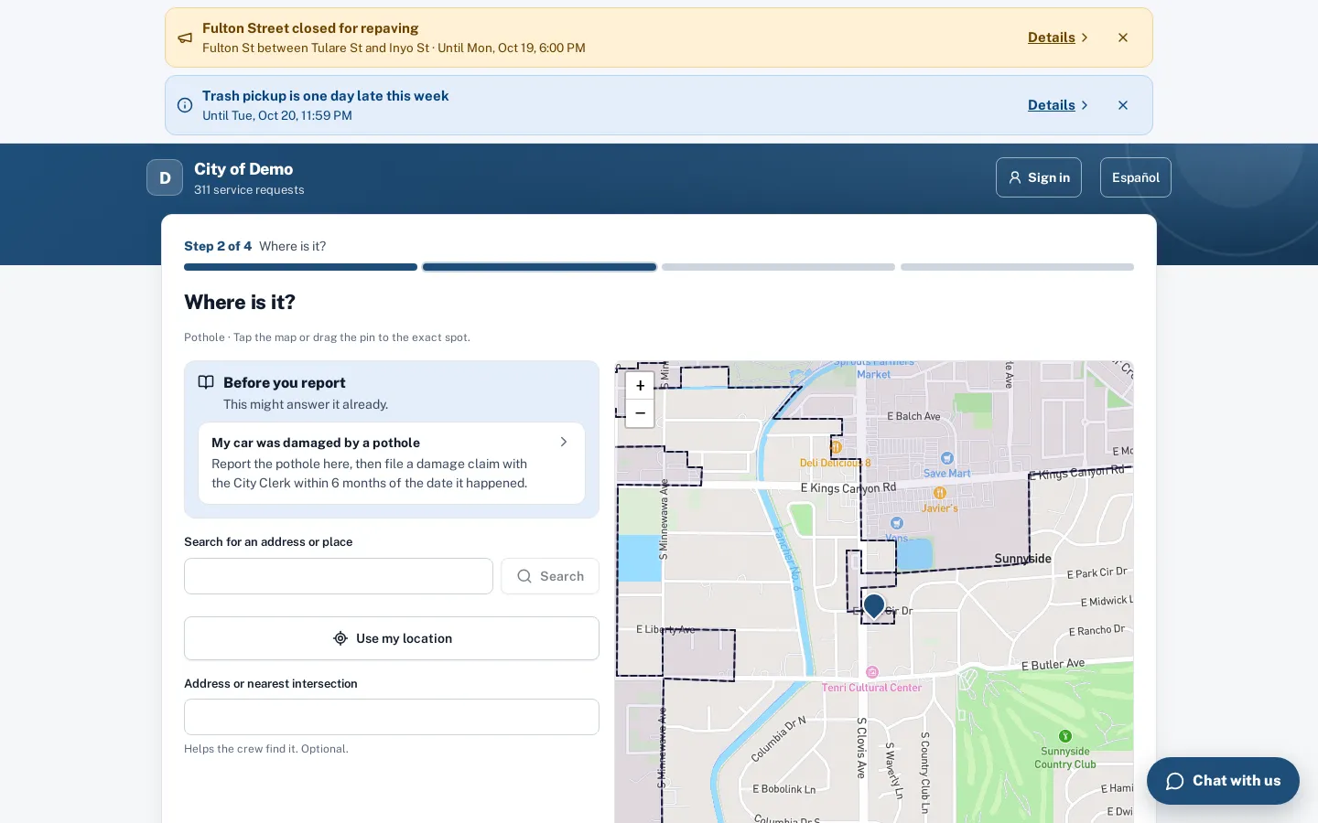Viewport: 1318px width, 823px height.
Task: Use my current location
Action: (392, 638)
